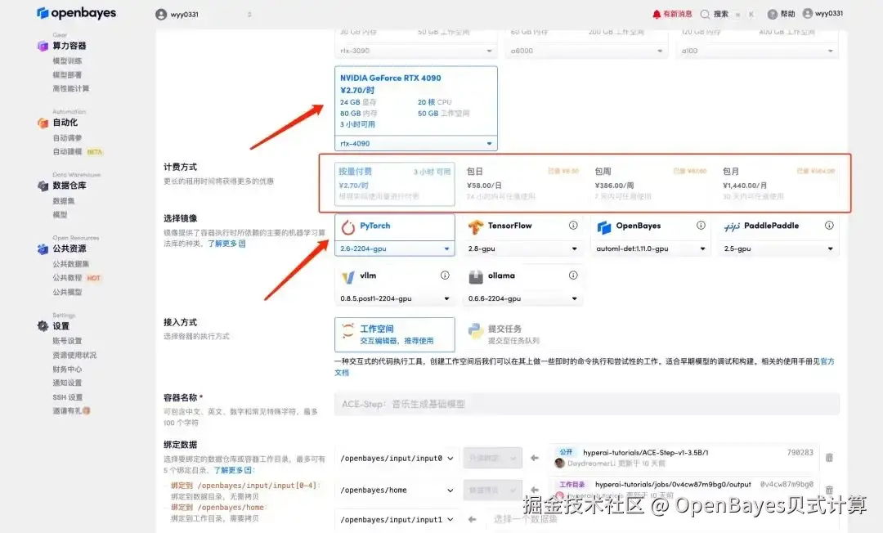The width and height of the screenshot is (883, 533).
Task: Open the 搜索 search magnifier
Action: point(705,14)
